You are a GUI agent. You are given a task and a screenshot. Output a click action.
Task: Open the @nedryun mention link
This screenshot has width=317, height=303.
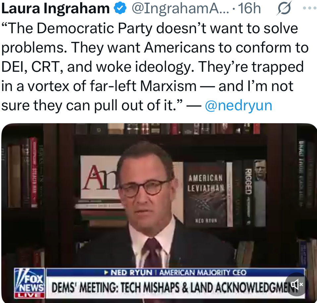238,105
